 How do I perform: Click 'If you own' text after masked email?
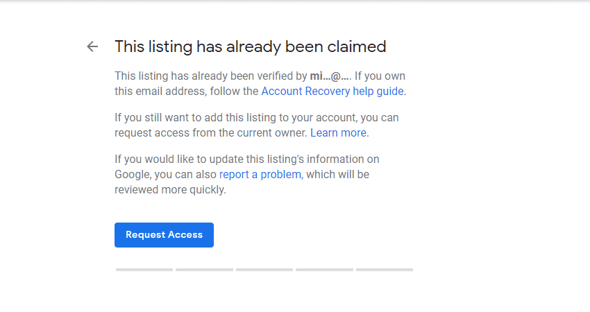(380, 76)
